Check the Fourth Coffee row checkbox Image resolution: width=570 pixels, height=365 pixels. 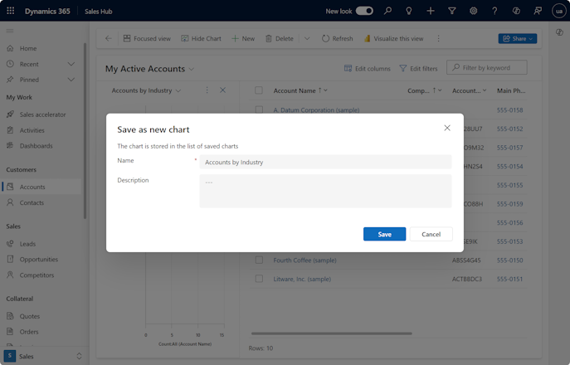[x=259, y=260]
